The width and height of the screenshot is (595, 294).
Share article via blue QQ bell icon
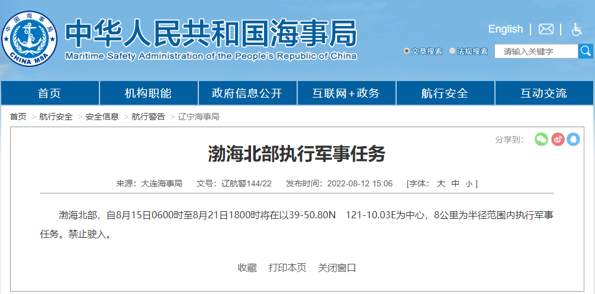[x=573, y=139]
